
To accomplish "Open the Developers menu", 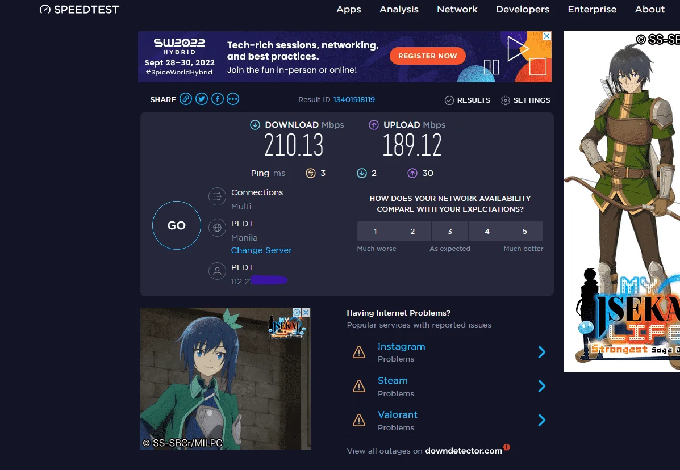I will point(523,9).
